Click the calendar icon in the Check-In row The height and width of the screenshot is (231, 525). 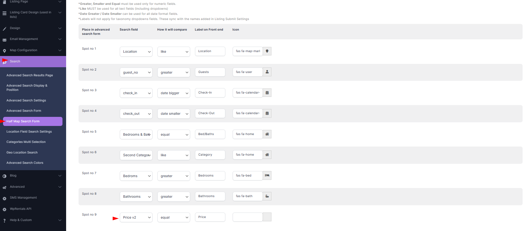point(267,93)
